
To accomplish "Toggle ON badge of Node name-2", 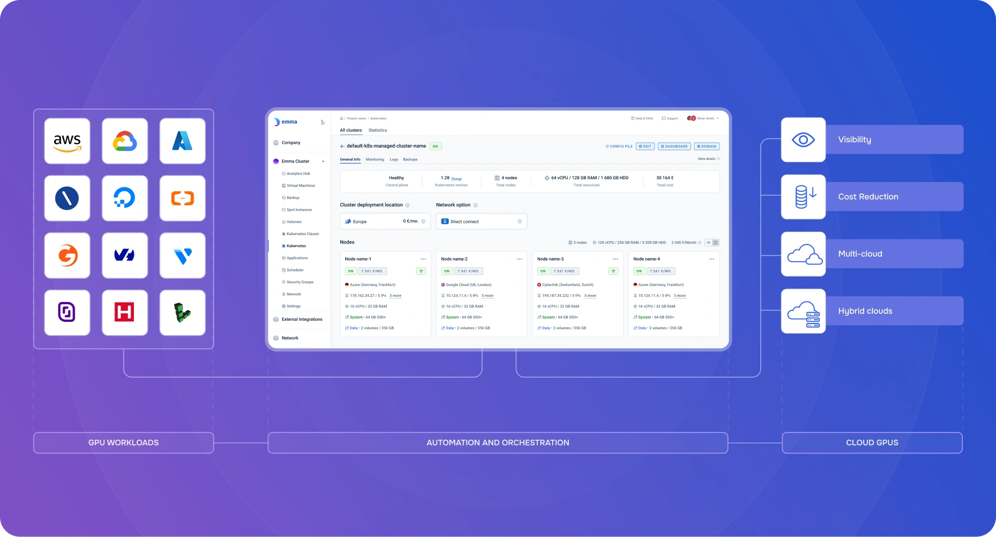I will (x=447, y=271).
